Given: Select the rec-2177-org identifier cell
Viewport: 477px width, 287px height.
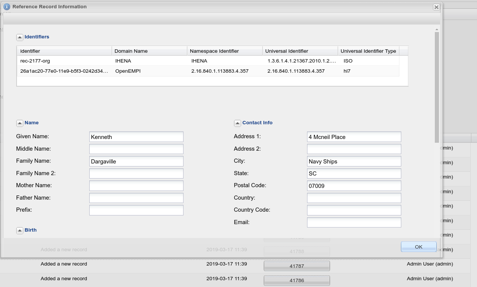Looking at the screenshot, I should (x=64, y=61).
